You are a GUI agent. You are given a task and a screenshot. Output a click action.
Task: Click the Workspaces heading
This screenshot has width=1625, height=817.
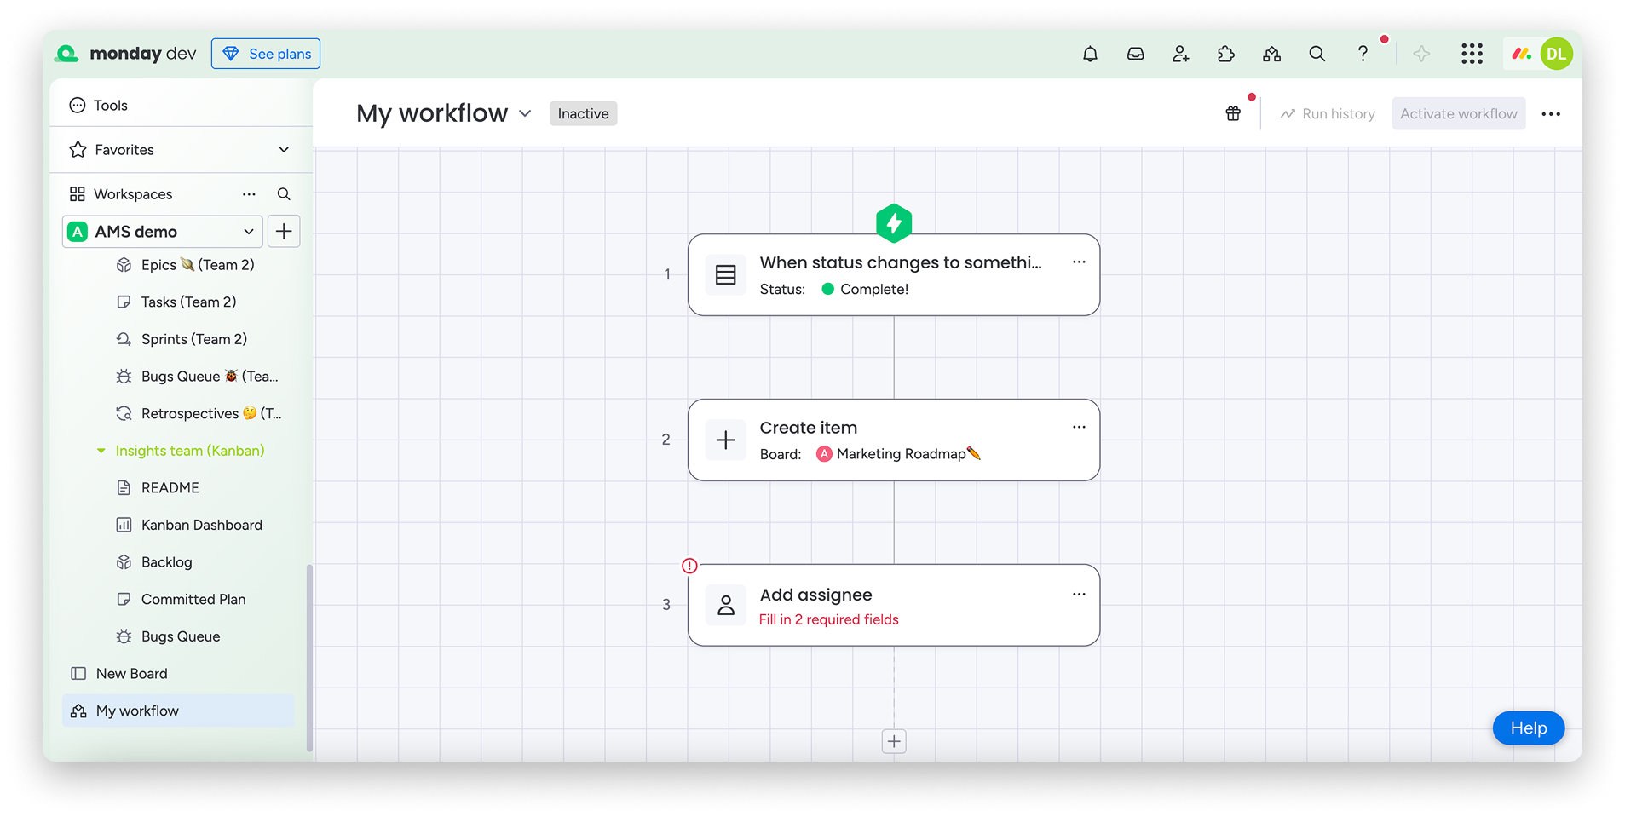pyautogui.click(x=133, y=194)
